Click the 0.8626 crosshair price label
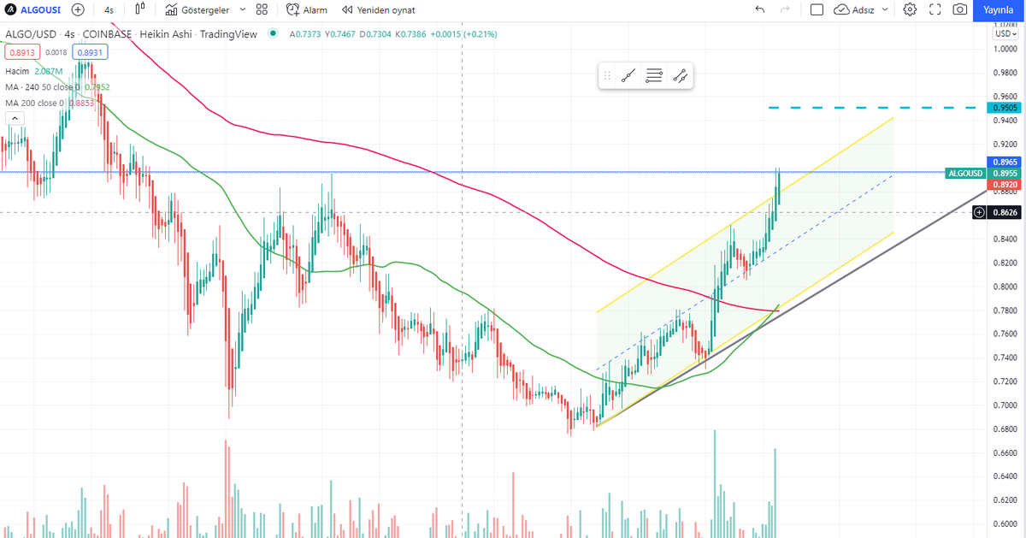 [x=1005, y=211]
